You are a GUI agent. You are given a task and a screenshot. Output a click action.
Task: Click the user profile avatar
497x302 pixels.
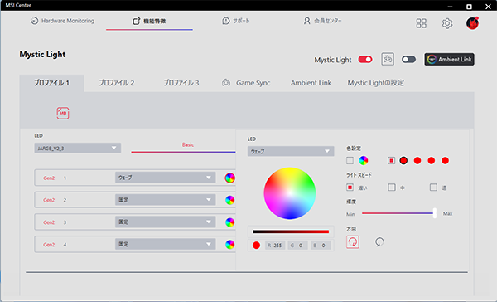[472, 23]
